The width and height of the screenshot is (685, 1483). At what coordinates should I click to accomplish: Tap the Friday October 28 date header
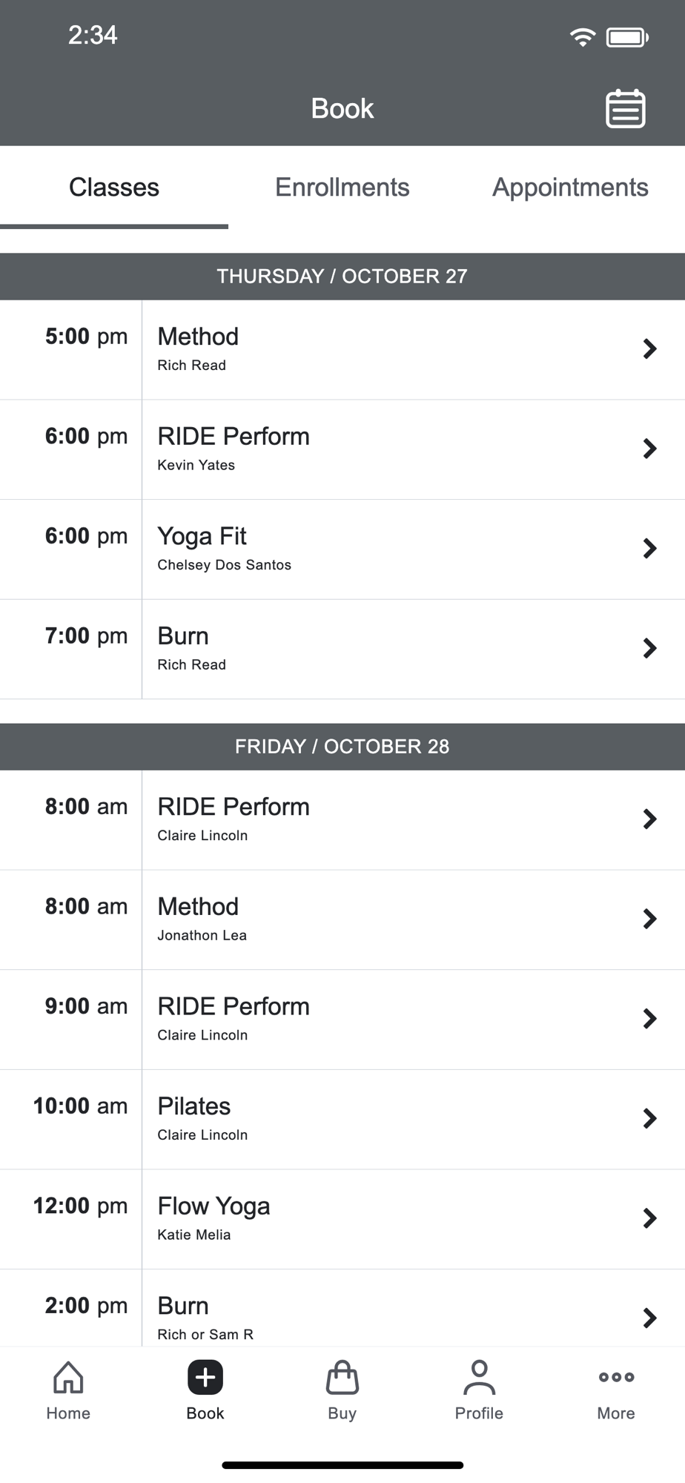point(342,747)
